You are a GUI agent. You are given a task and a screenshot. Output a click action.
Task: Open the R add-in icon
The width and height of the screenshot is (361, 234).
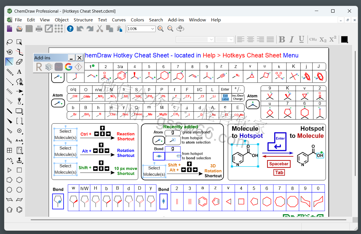(39, 67)
